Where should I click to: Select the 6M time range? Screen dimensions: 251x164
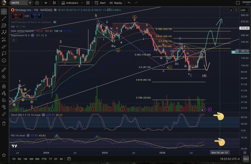[37, 159]
